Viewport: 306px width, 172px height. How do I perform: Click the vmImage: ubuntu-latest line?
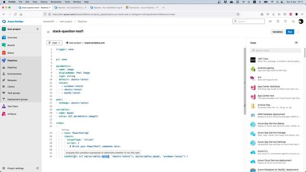[x=74, y=103]
